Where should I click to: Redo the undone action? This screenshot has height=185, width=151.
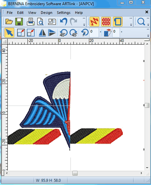pos(73,21)
